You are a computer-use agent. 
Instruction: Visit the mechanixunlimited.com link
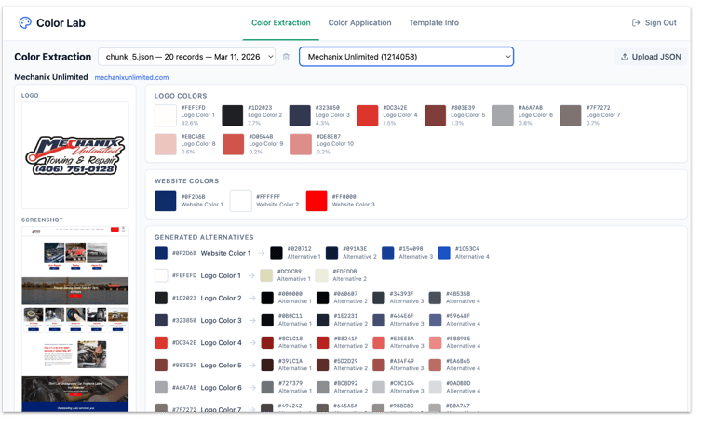click(x=132, y=77)
